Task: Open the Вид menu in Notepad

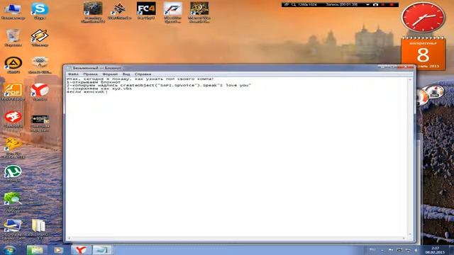Action: pyautogui.click(x=126, y=74)
